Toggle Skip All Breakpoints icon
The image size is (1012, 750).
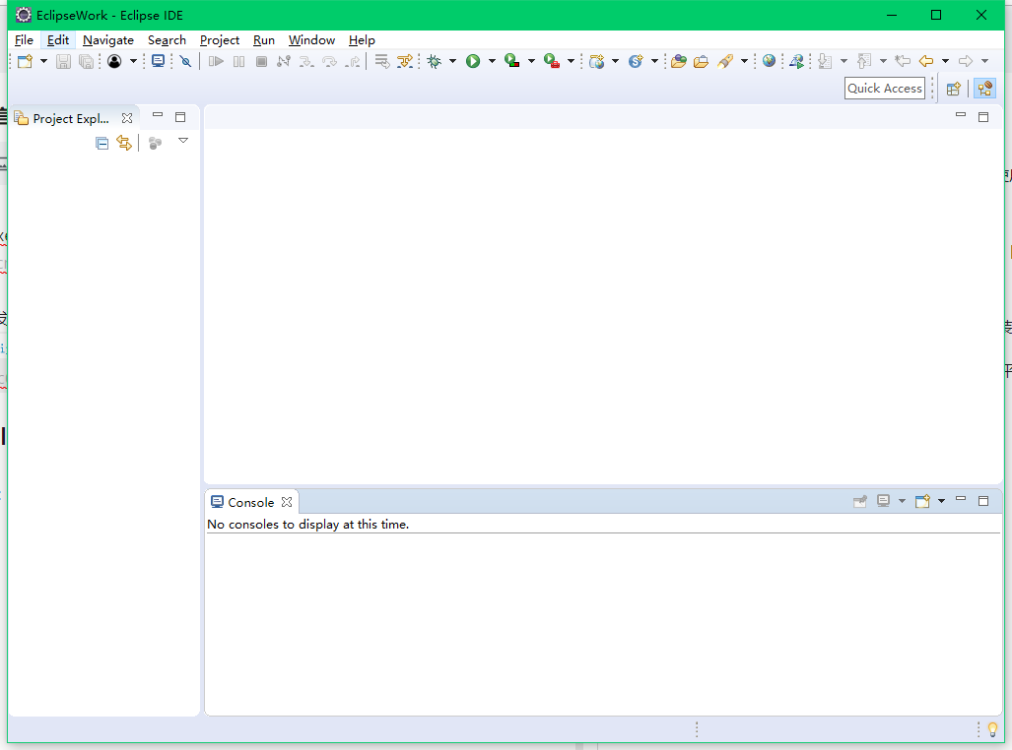[x=186, y=61]
